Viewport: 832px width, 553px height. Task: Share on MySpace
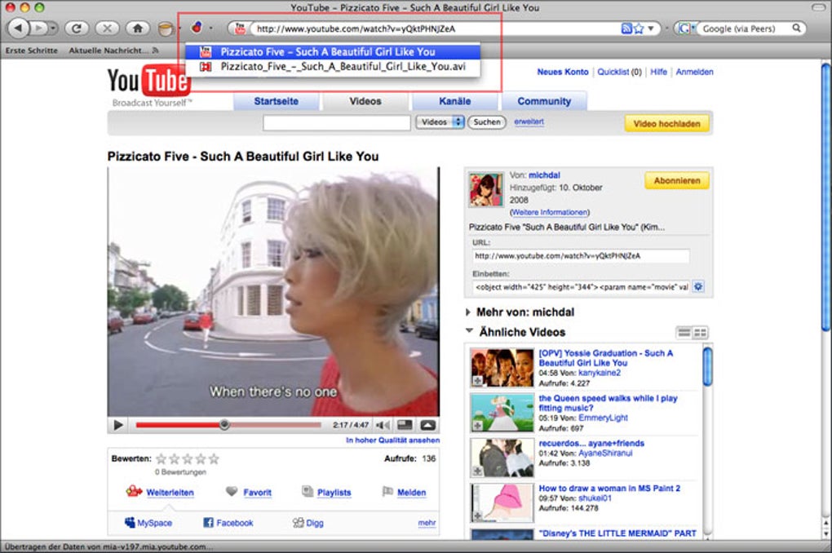coord(148,523)
